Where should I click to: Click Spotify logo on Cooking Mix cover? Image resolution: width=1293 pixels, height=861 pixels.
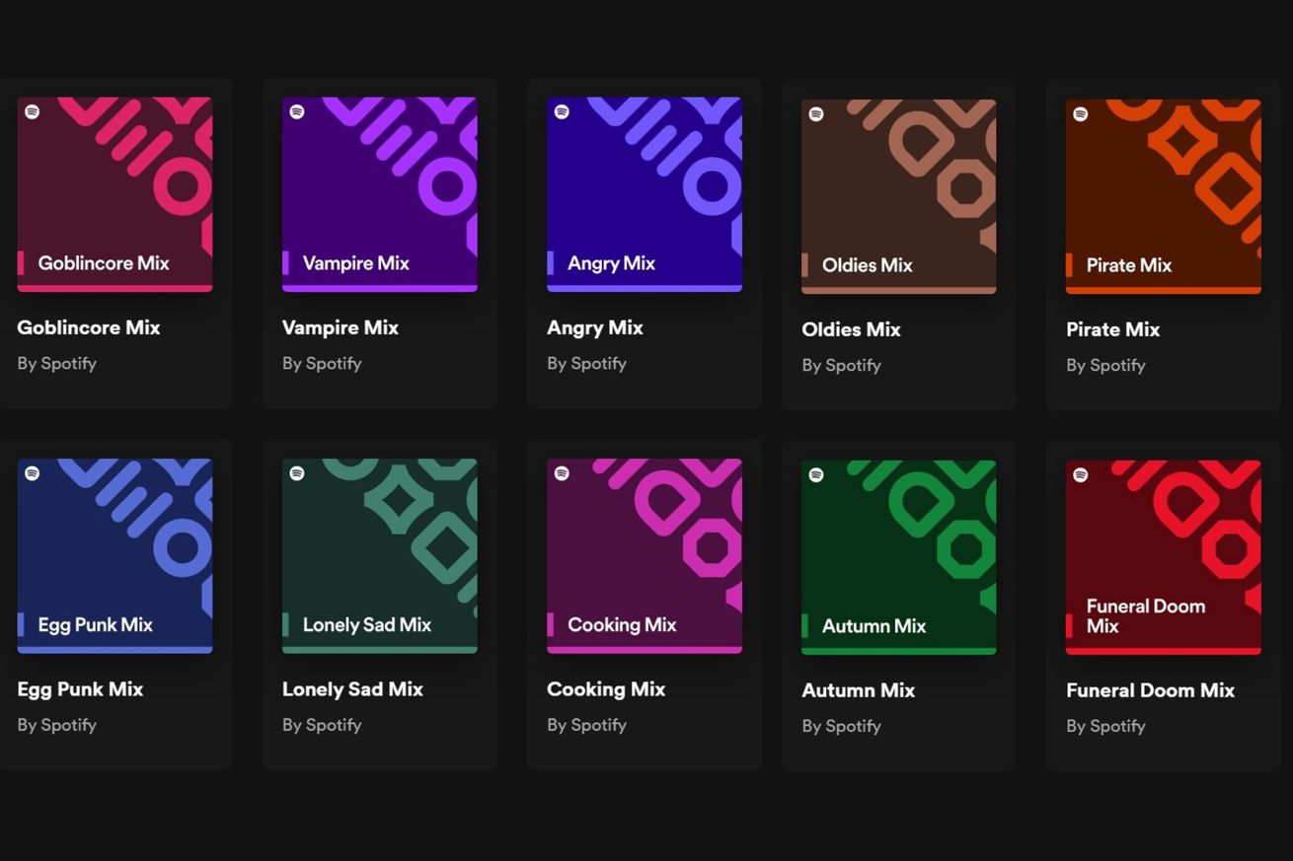click(x=562, y=473)
